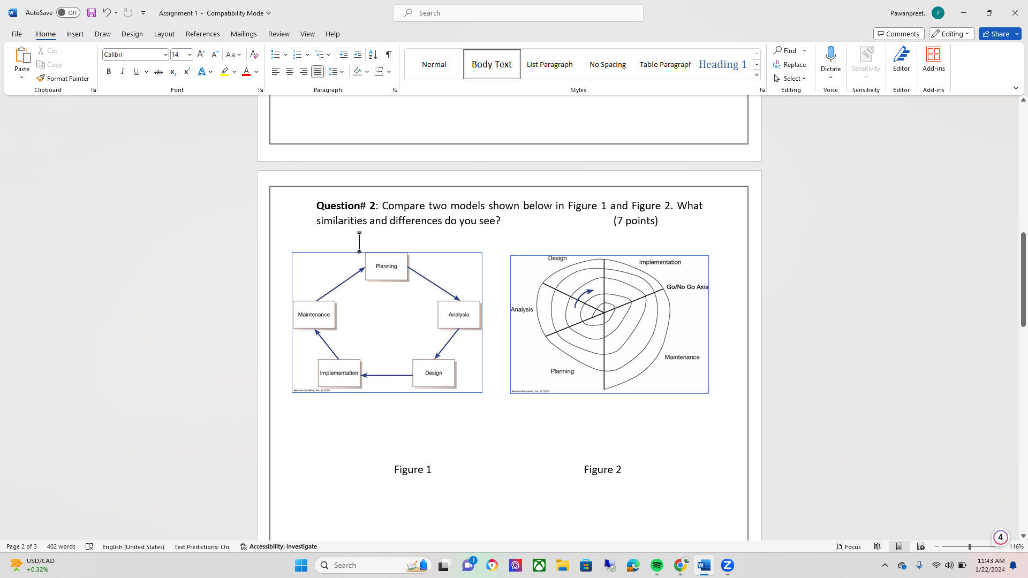Enable center text alignment

pyautogui.click(x=289, y=71)
